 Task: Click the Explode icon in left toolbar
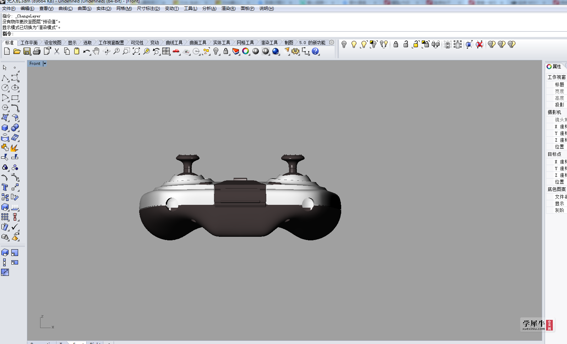(x=15, y=147)
